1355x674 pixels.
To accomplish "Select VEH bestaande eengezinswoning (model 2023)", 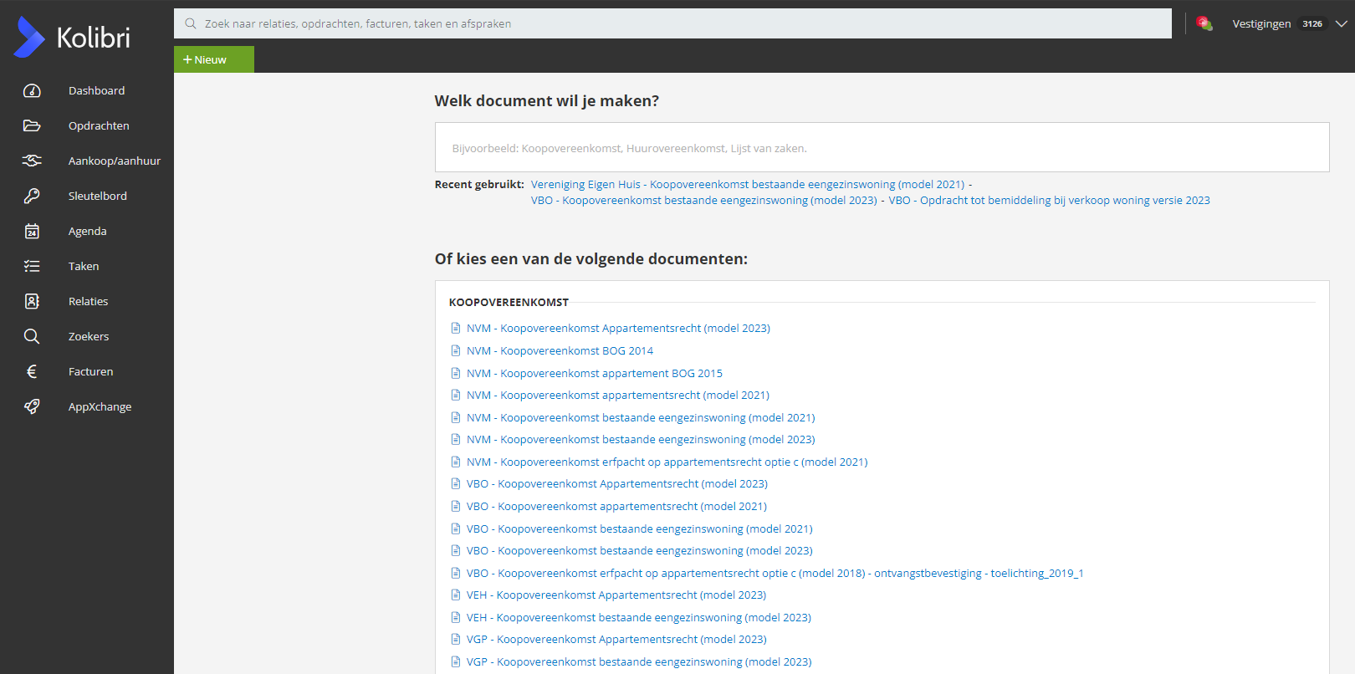I will point(639,617).
